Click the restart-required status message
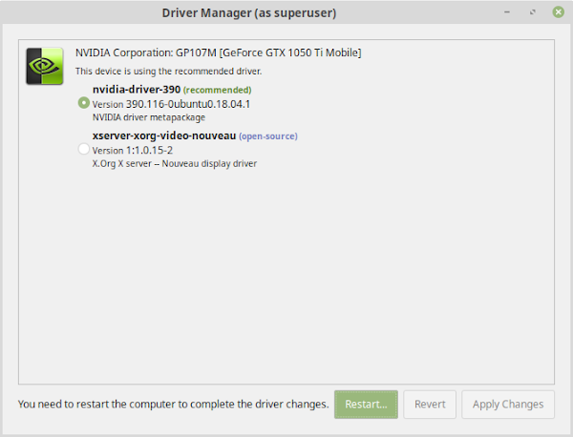 coord(173,405)
